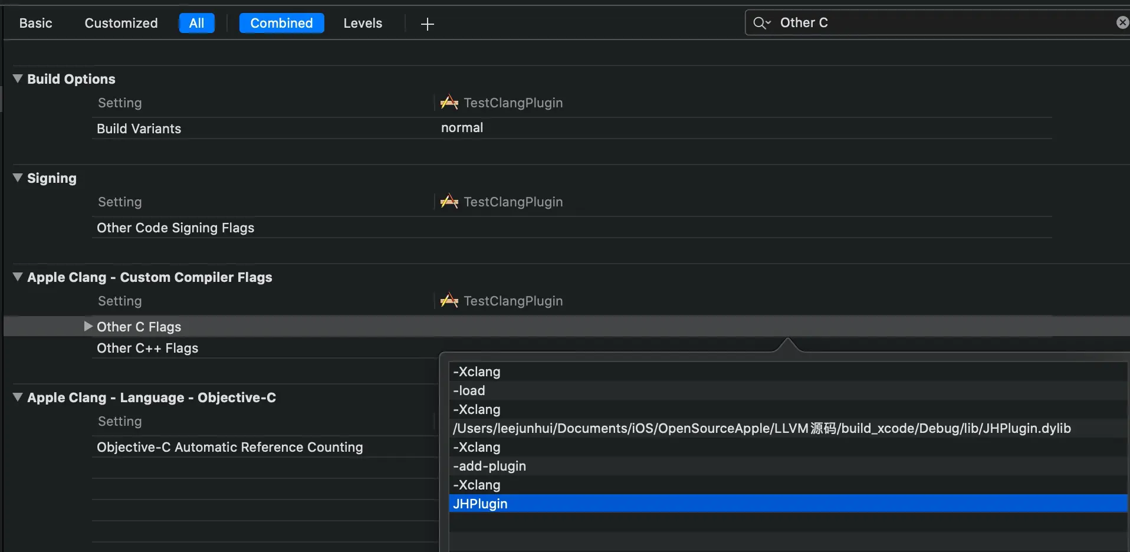Click the highlighted JHPlugin flag entry
Image resolution: width=1130 pixels, height=552 pixels.
click(x=788, y=504)
